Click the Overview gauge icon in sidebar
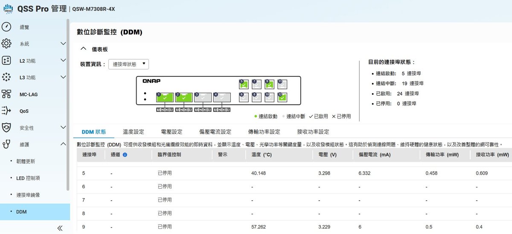 (6, 27)
